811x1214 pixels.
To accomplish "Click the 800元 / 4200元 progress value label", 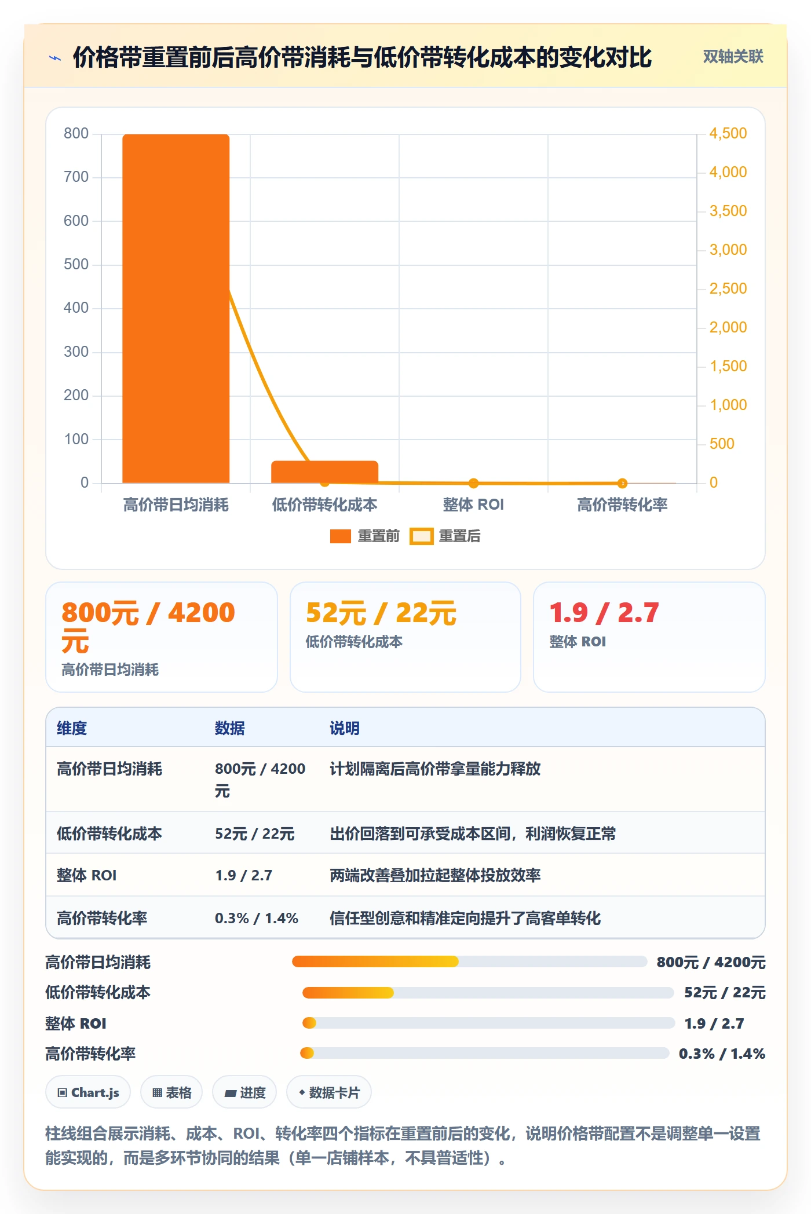I will [711, 962].
